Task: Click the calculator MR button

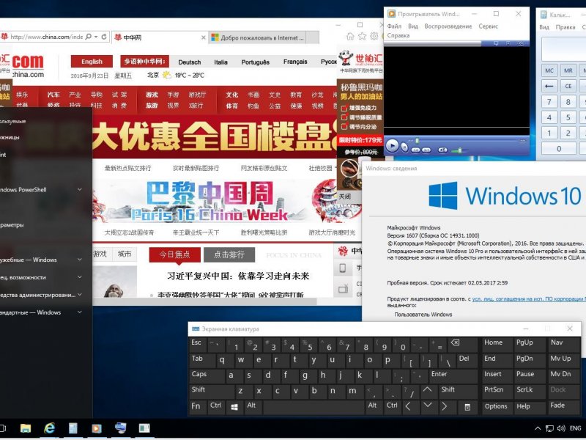Action: pyautogui.click(x=568, y=70)
